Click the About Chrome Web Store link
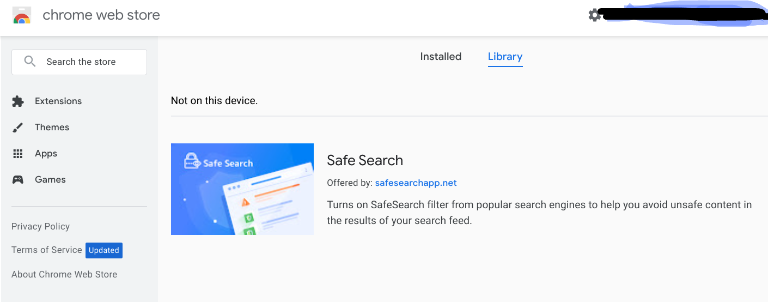This screenshot has width=768, height=302. 64,275
